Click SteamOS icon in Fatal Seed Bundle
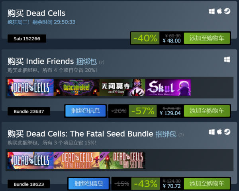The image size is (239, 191). 227,131
